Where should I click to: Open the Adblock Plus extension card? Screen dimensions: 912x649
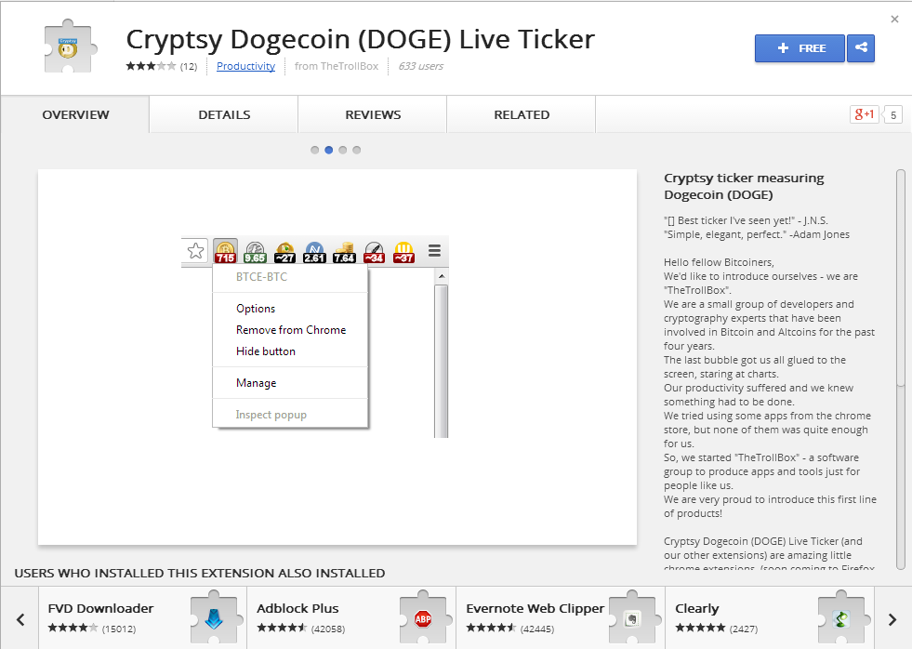tap(351, 618)
